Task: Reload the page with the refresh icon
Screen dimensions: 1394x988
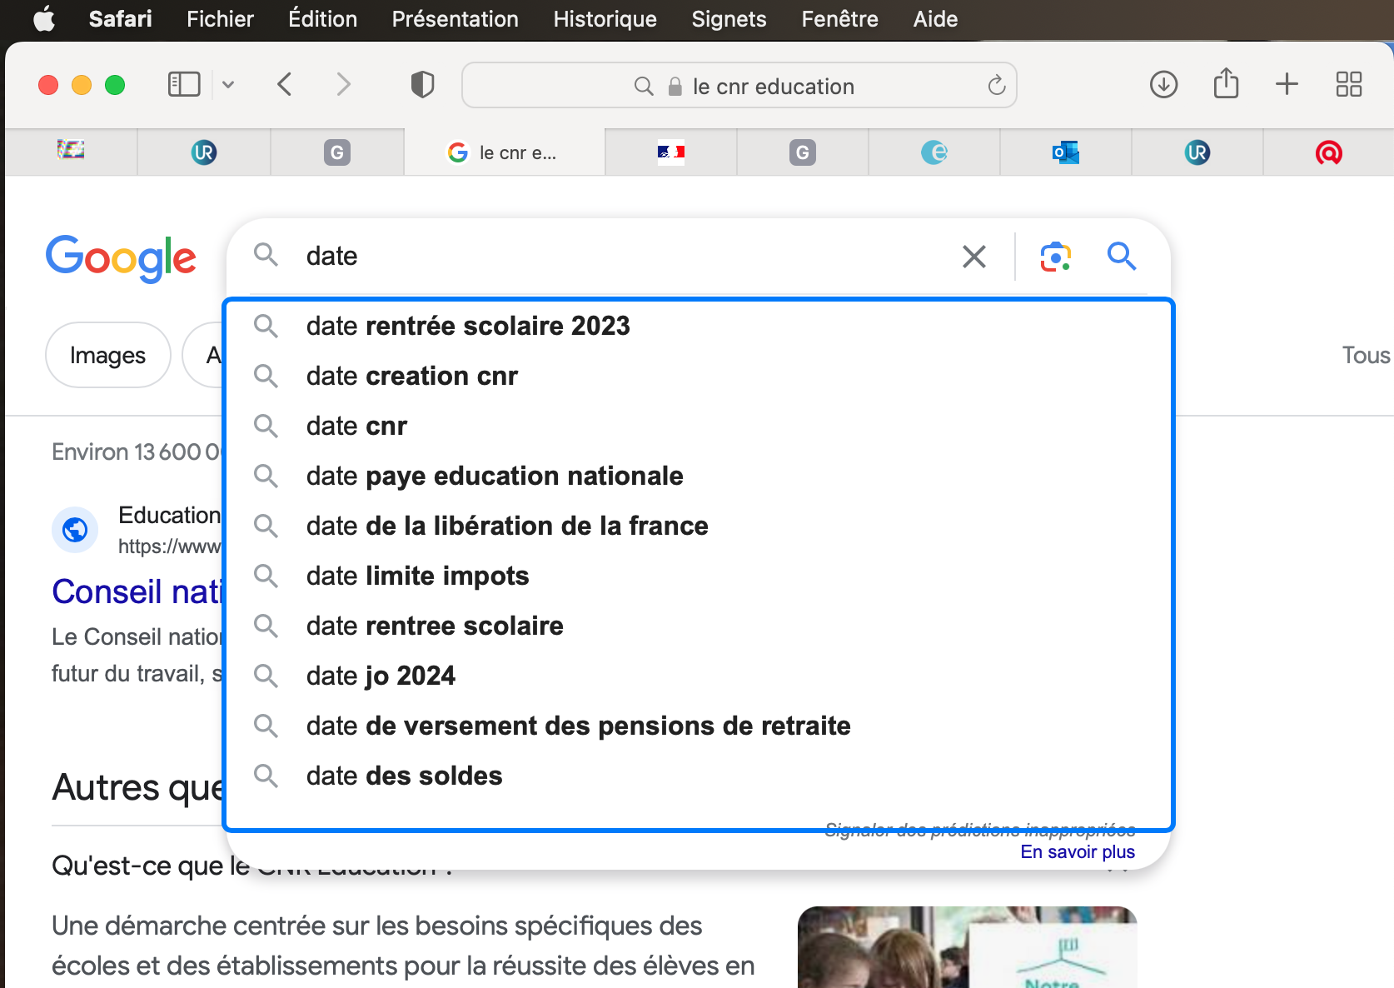Action: pos(996,85)
